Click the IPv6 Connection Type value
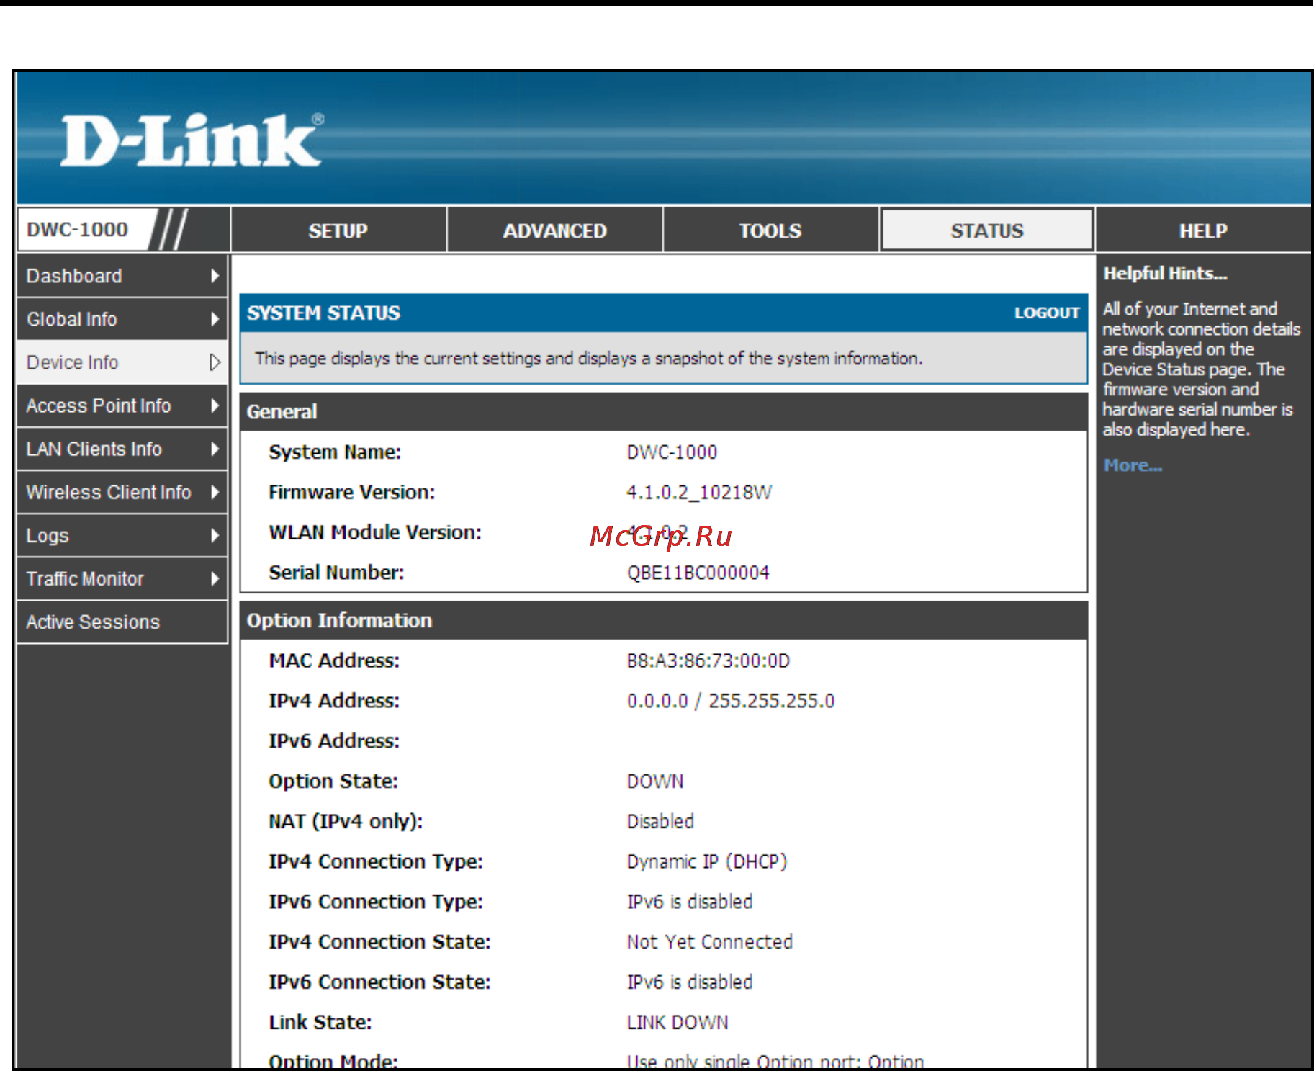1314x1071 pixels. pyautogui.click(x=689, y=902)
